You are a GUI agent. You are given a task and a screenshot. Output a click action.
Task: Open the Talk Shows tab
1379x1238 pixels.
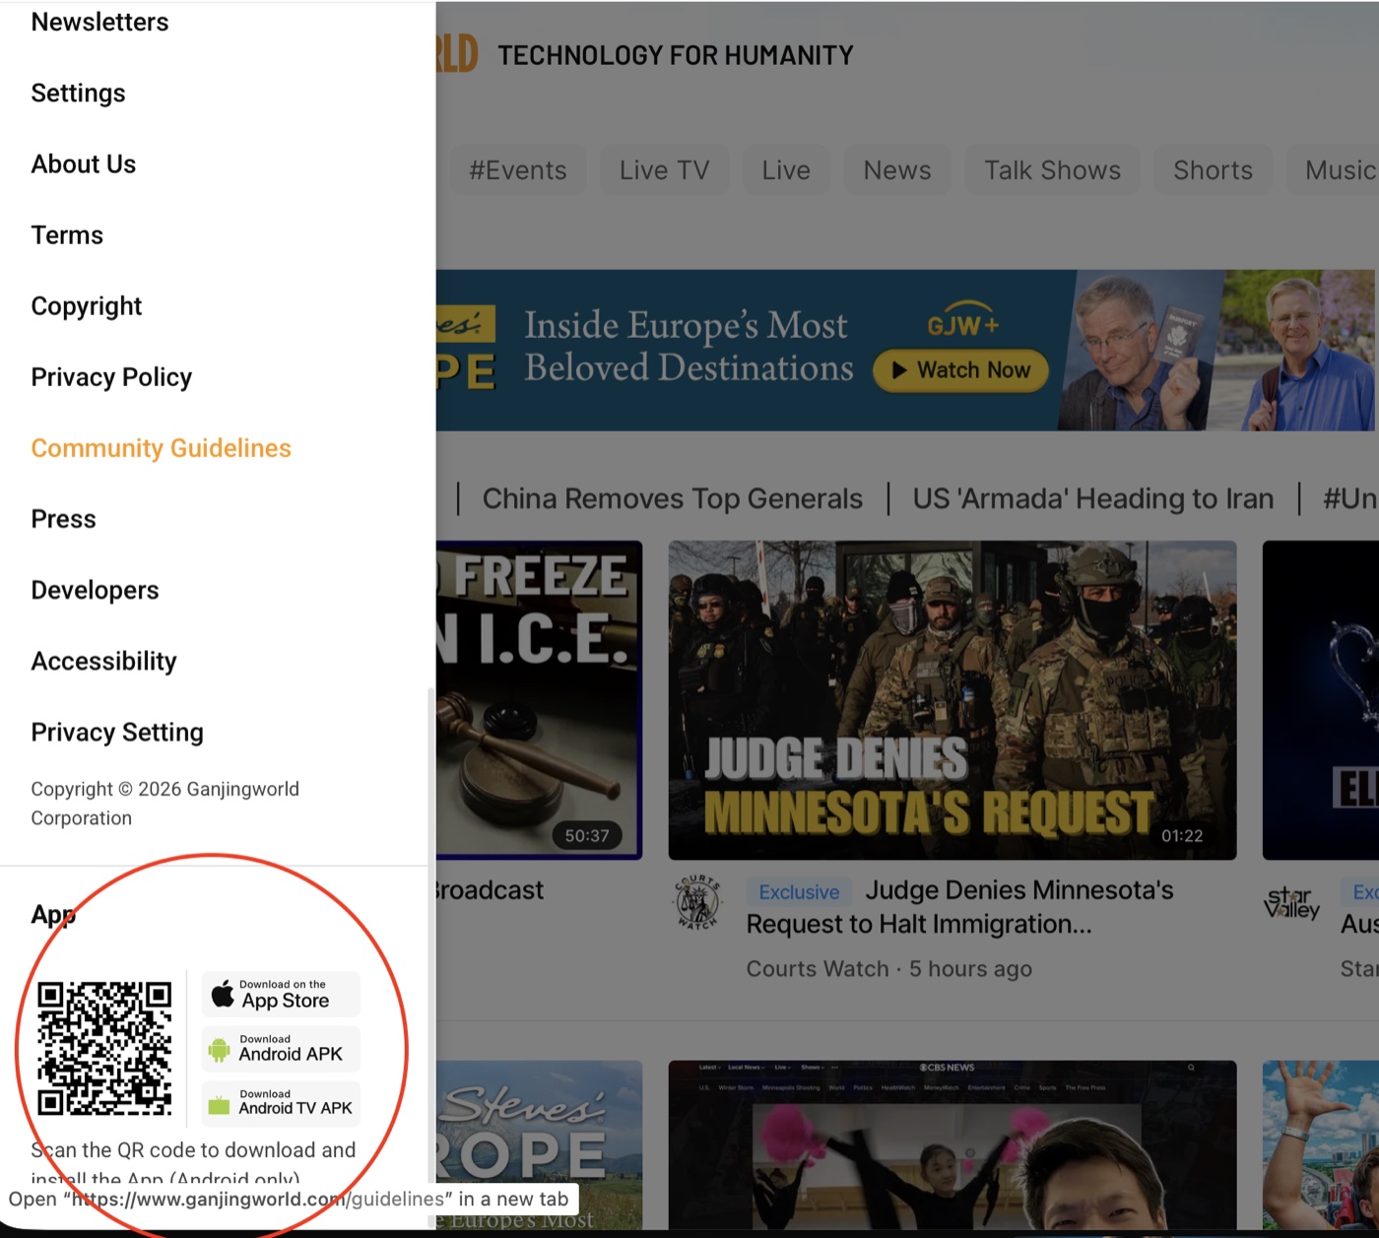click(x=1052, y=170)
